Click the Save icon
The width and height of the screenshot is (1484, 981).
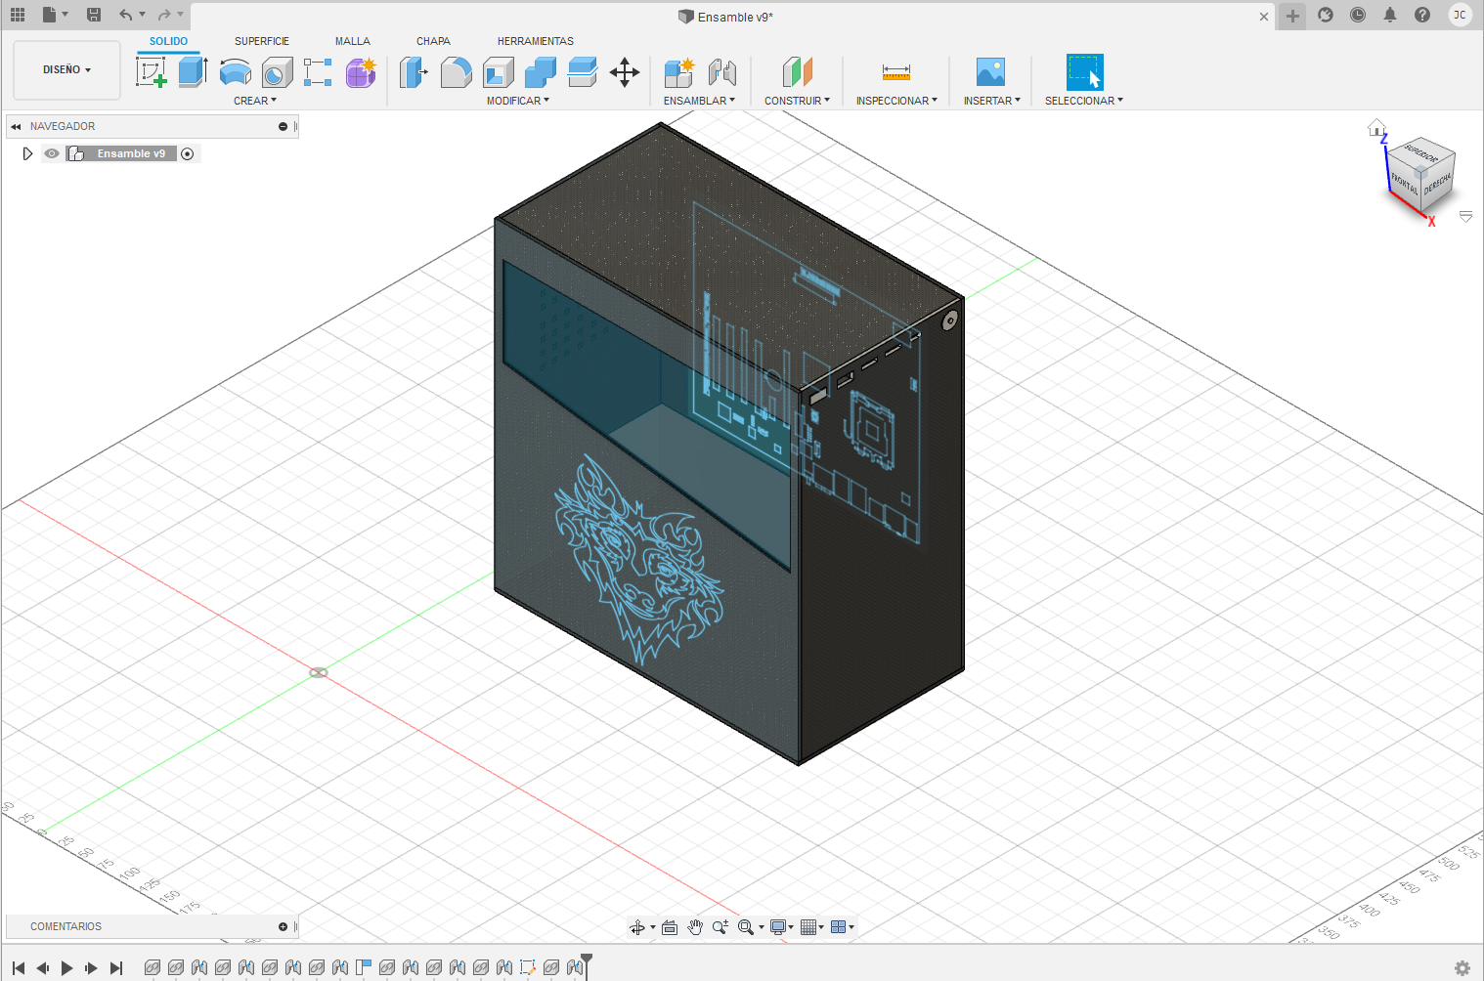click(x=94, y=15)
